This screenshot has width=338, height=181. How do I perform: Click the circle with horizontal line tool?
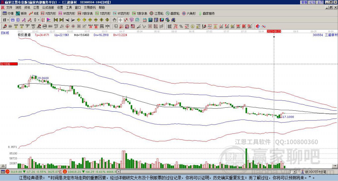pos(45,26)
